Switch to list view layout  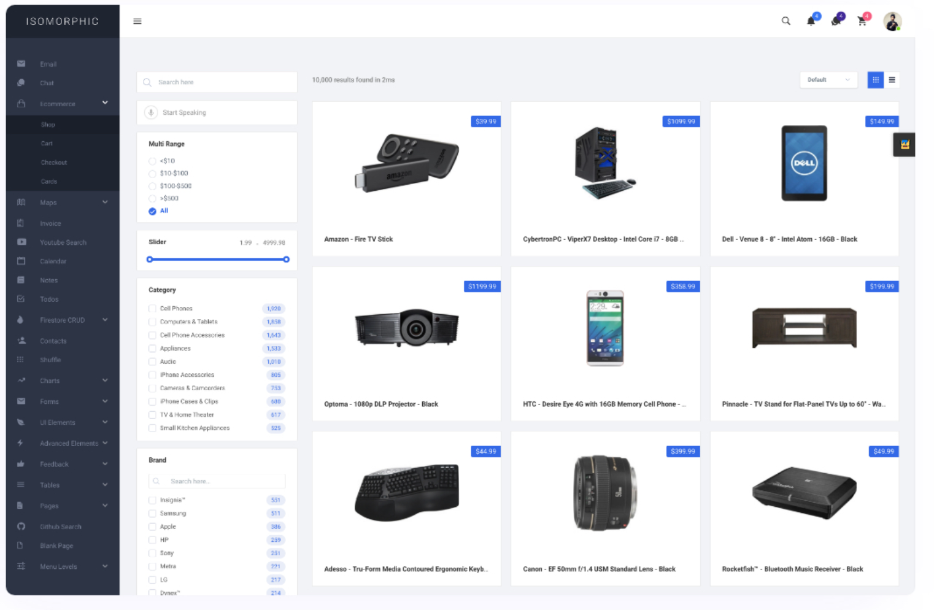[892, 80]
